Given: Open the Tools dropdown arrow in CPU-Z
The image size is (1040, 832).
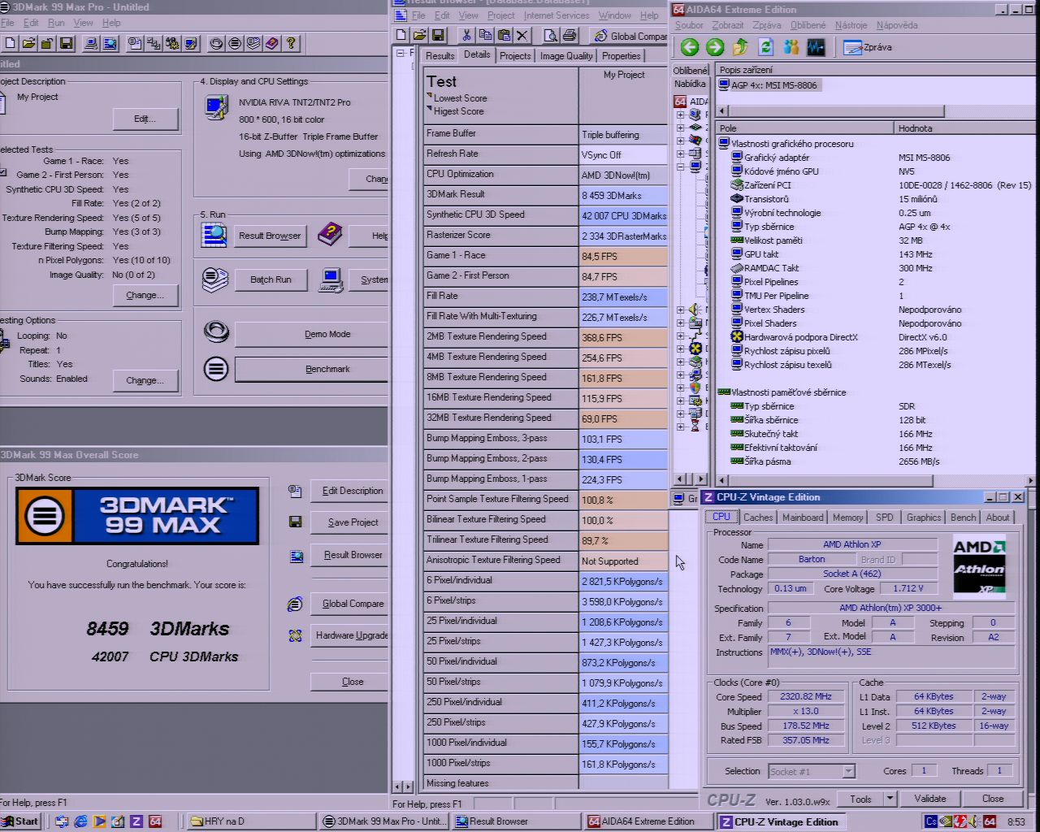Looking at the screenshot, I should point(890,799).
